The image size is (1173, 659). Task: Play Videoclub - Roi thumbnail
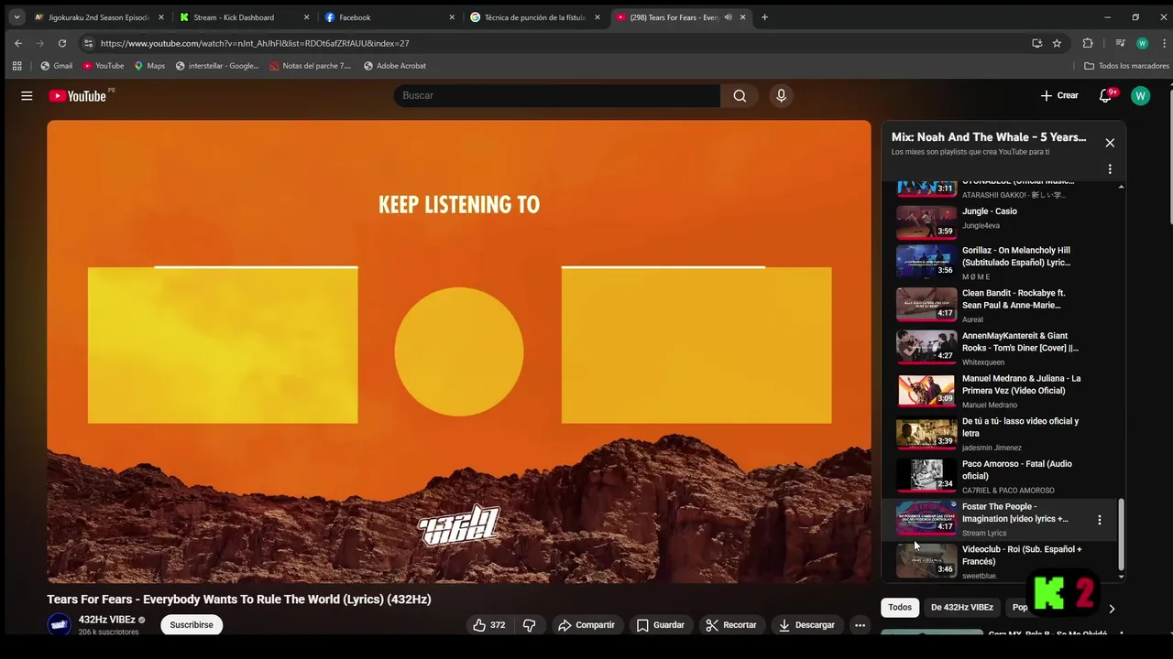point(926,561)
